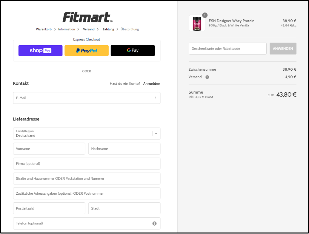Focus the Postleitzahl field
Screen dimensions: 309x234
point(49,208)
